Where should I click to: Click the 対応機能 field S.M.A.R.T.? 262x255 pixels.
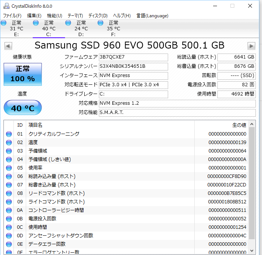[177, 112]
